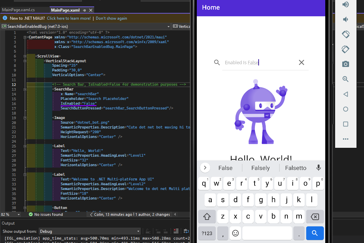Tap the search magnifier in the app search bar
This screenshot has width=364, height=243.
217,63
